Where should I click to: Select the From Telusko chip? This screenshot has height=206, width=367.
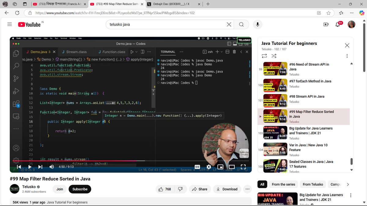point(313,184)
